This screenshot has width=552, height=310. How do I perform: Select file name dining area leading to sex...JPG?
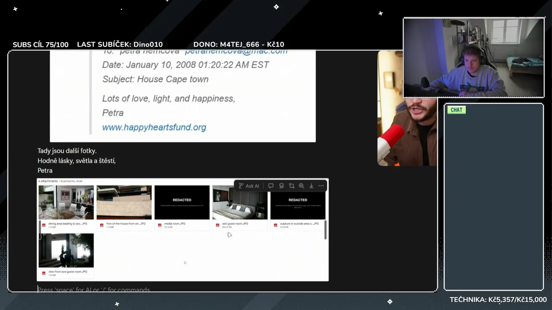point(68,224)
